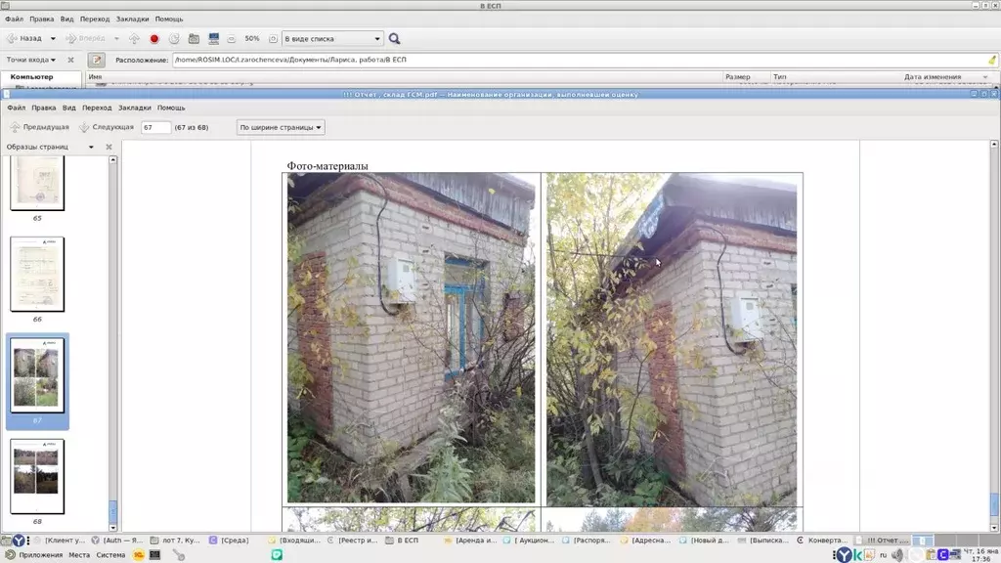
Task: Go to next page with 'Следующая'
Action: pyautogui.click(x=106, y=127)
